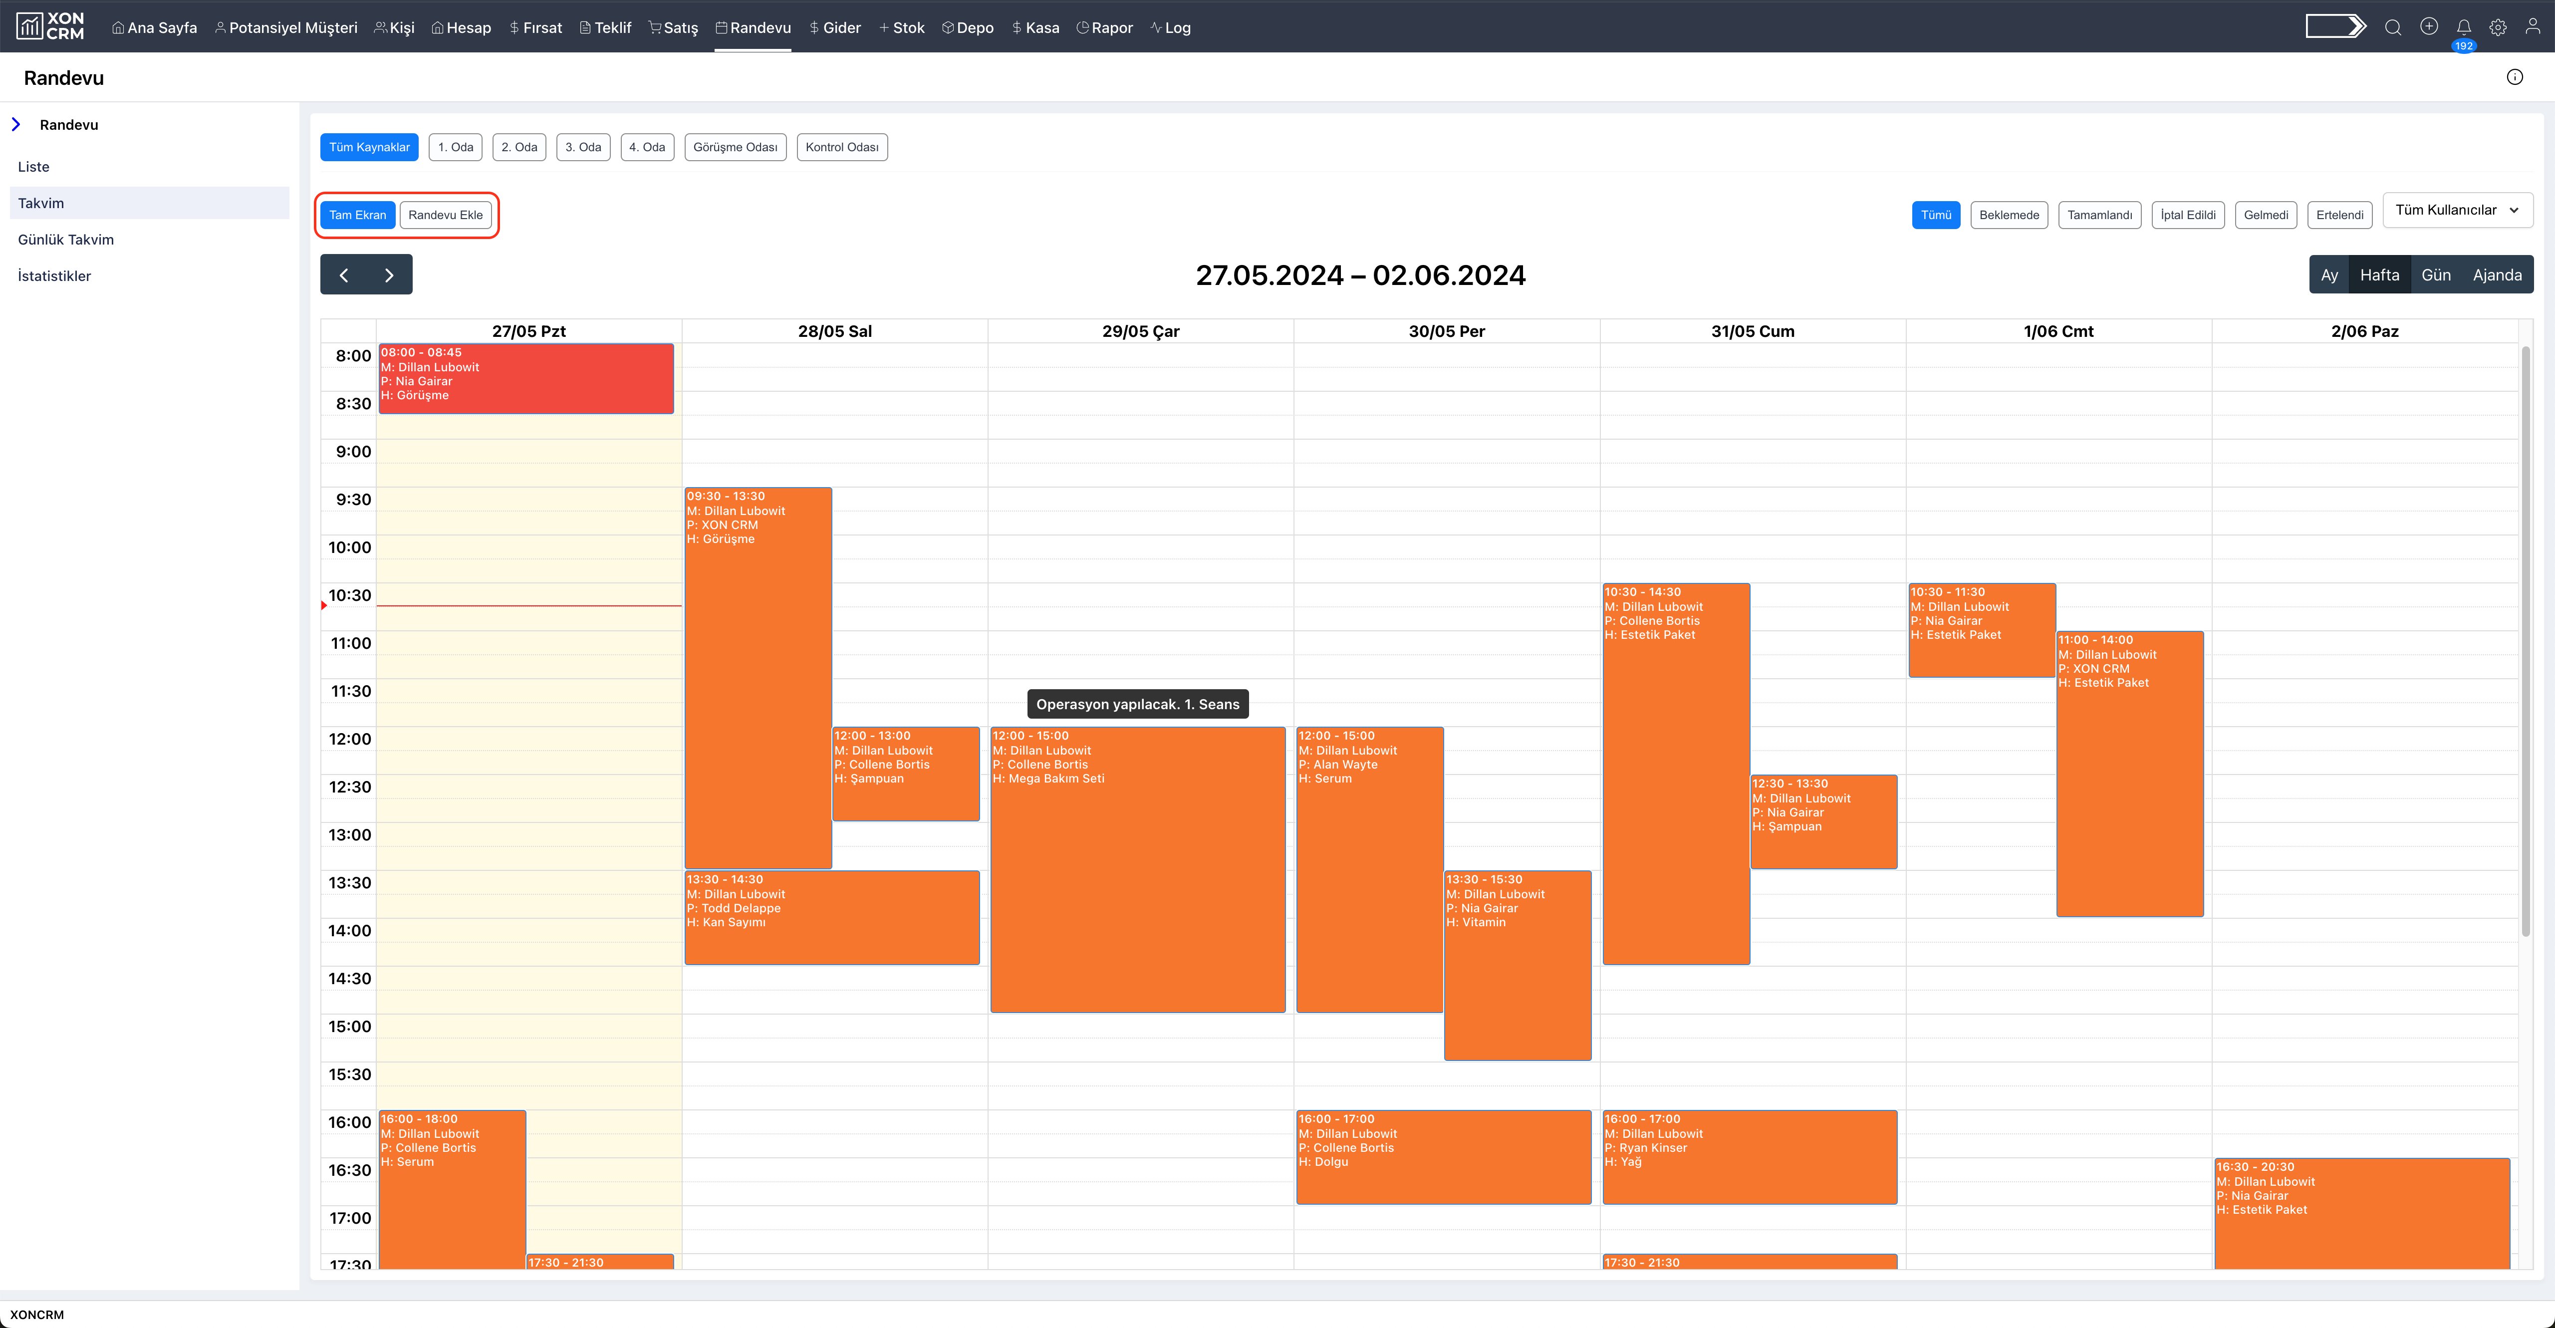This screenshot has height=1328, width=2555.
Task: Click the arrow-shaped box in top bar
Action: tap(2336, 26)
